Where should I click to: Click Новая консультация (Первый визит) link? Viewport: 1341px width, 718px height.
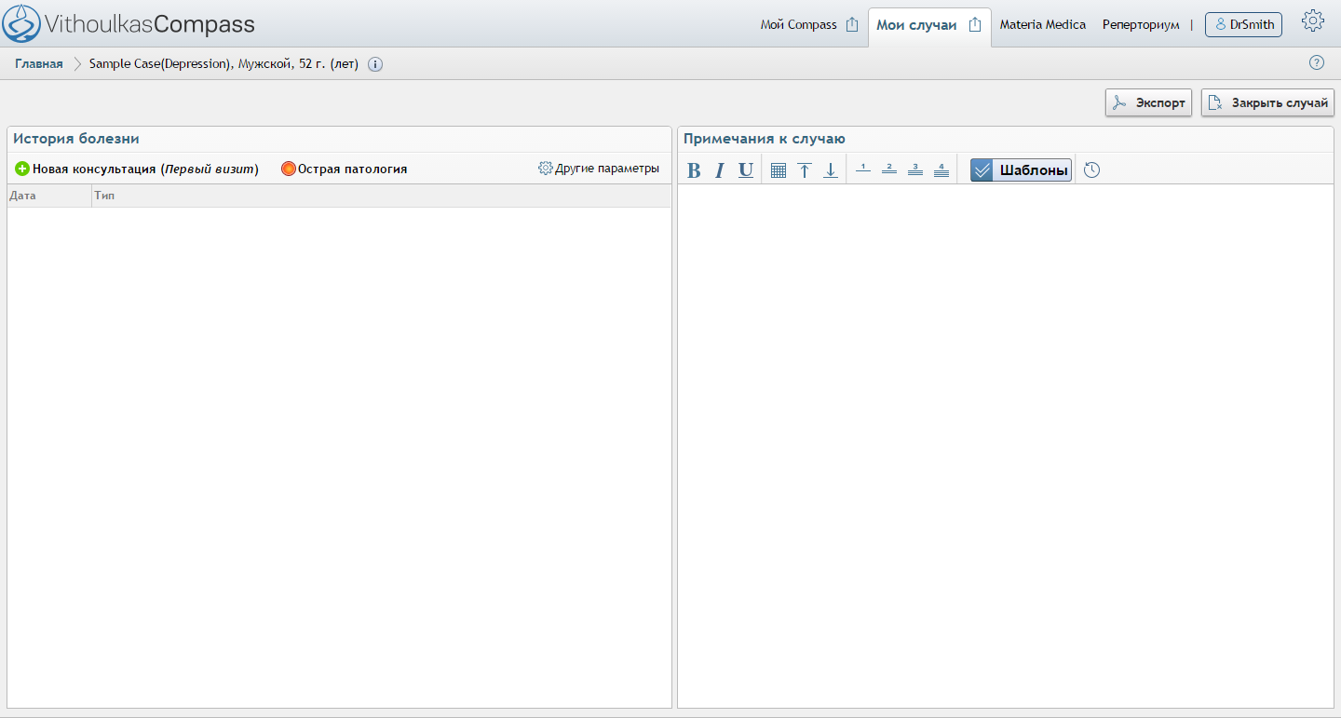point(145,169)
